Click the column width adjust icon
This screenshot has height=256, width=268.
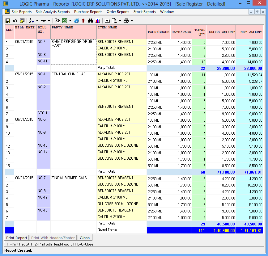43,21
